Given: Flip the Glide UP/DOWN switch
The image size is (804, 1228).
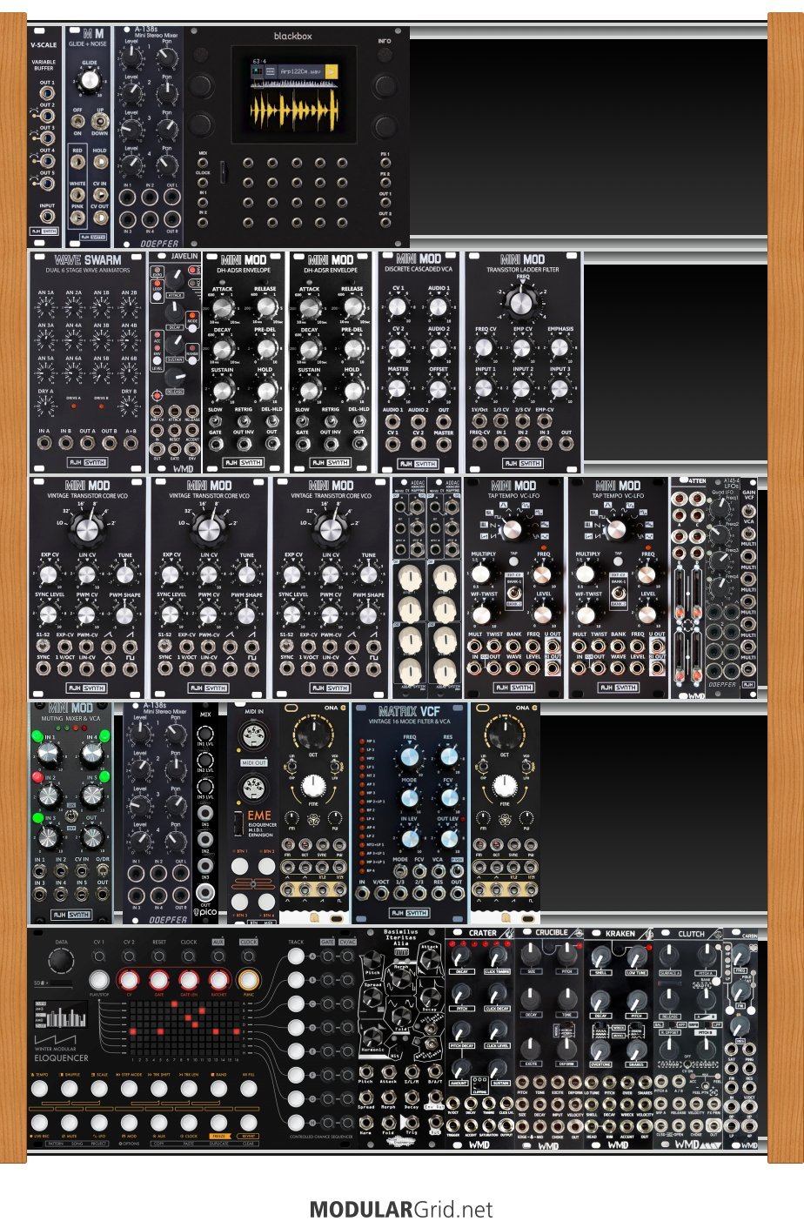Looking at the screenshot, I should tap(100, 121).
